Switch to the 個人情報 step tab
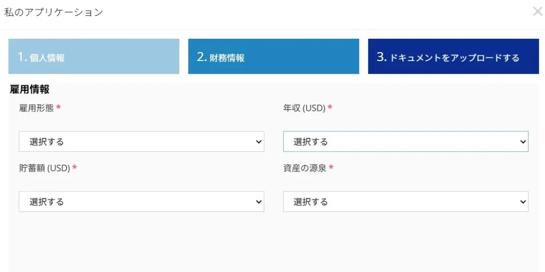 [x=94, y=57]
